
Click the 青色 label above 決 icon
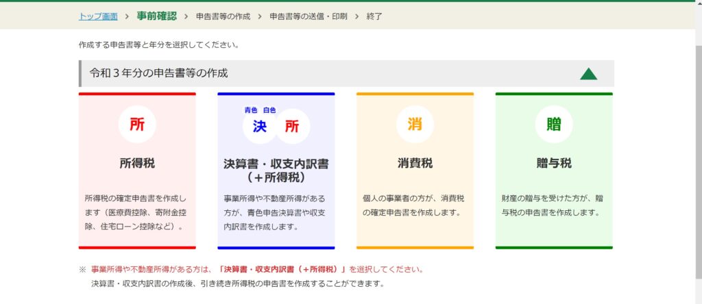click(251, 110)
